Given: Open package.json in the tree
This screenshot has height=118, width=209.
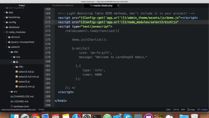Looking at the screenshot, I should tap(21, 106).
